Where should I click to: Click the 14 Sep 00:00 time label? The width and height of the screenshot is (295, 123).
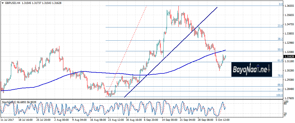tap(170, 120)
